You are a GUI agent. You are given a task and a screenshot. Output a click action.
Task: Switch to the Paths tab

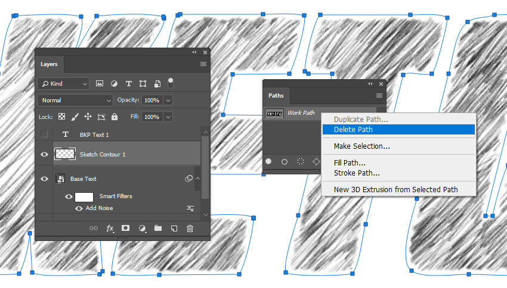[x=276, y=95]
